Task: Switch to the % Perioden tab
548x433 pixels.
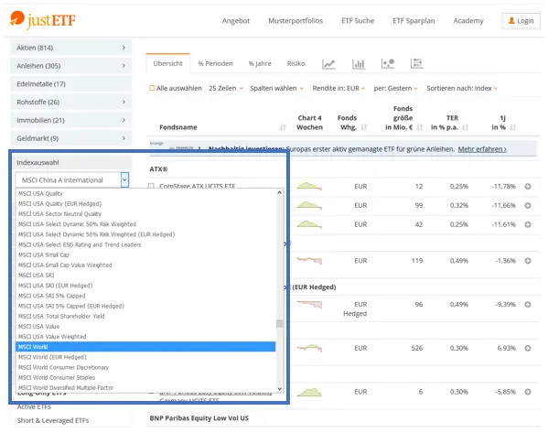Action: coord(215,64)
